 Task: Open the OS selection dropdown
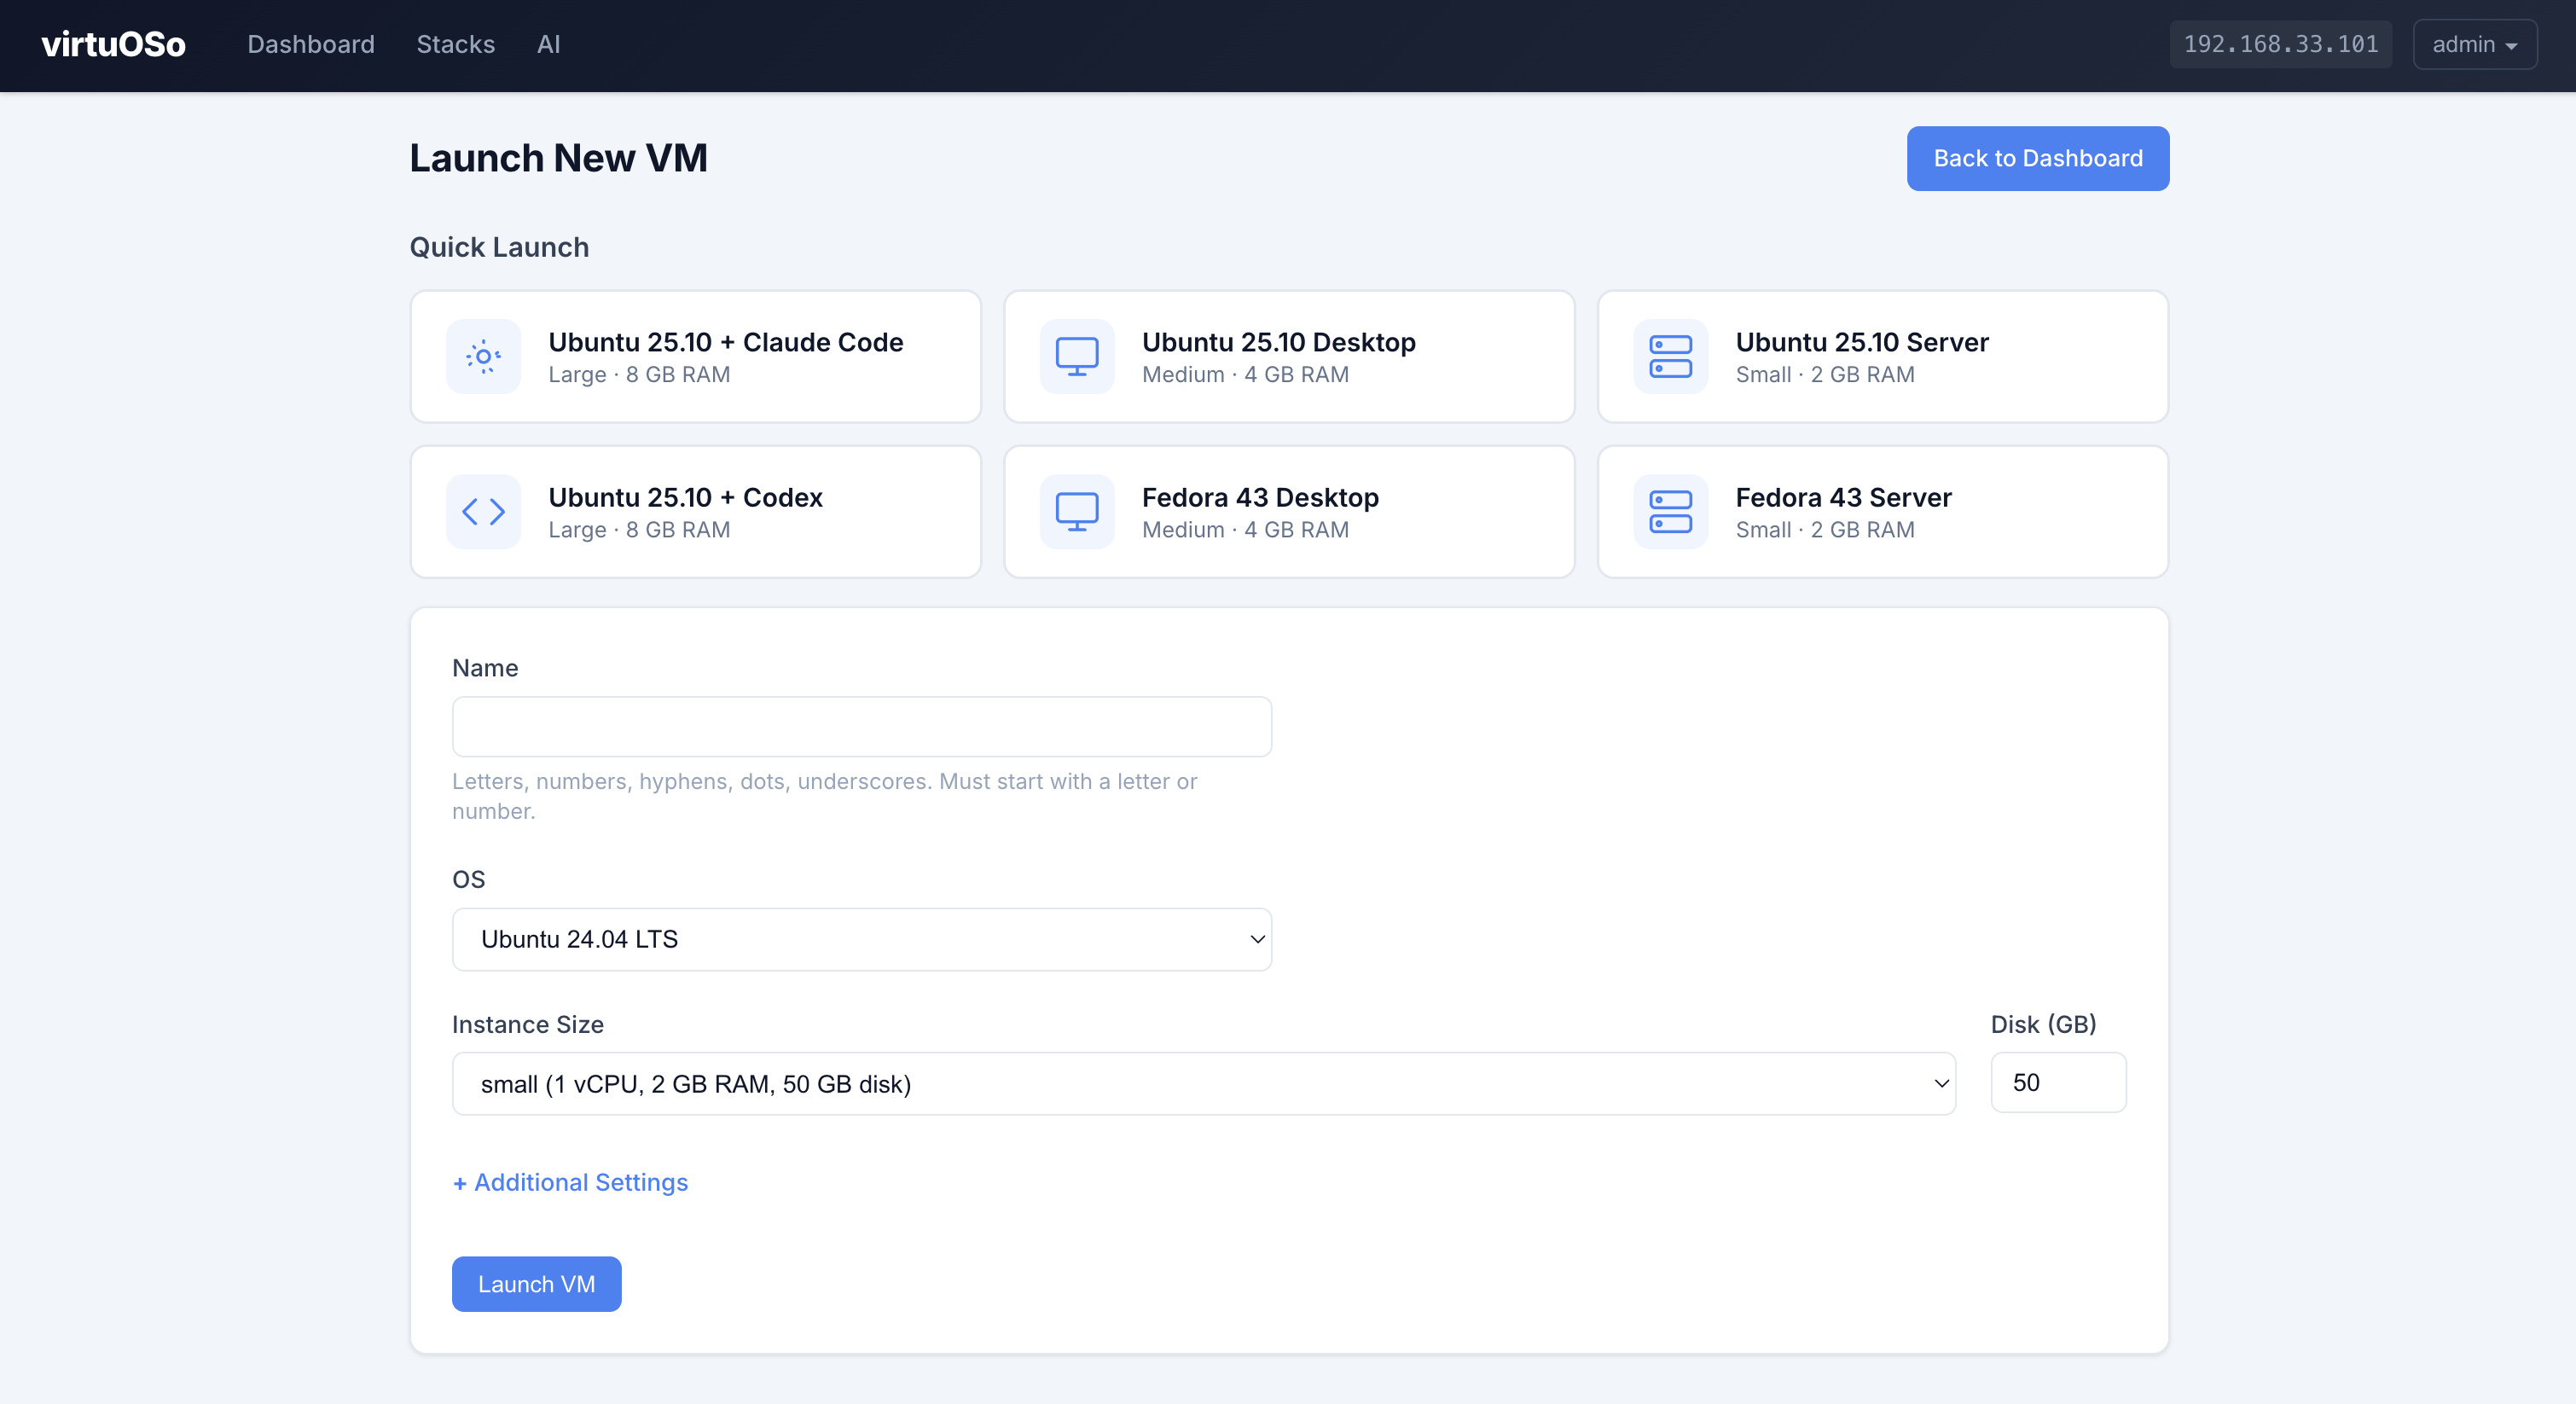tap(861, 939)
